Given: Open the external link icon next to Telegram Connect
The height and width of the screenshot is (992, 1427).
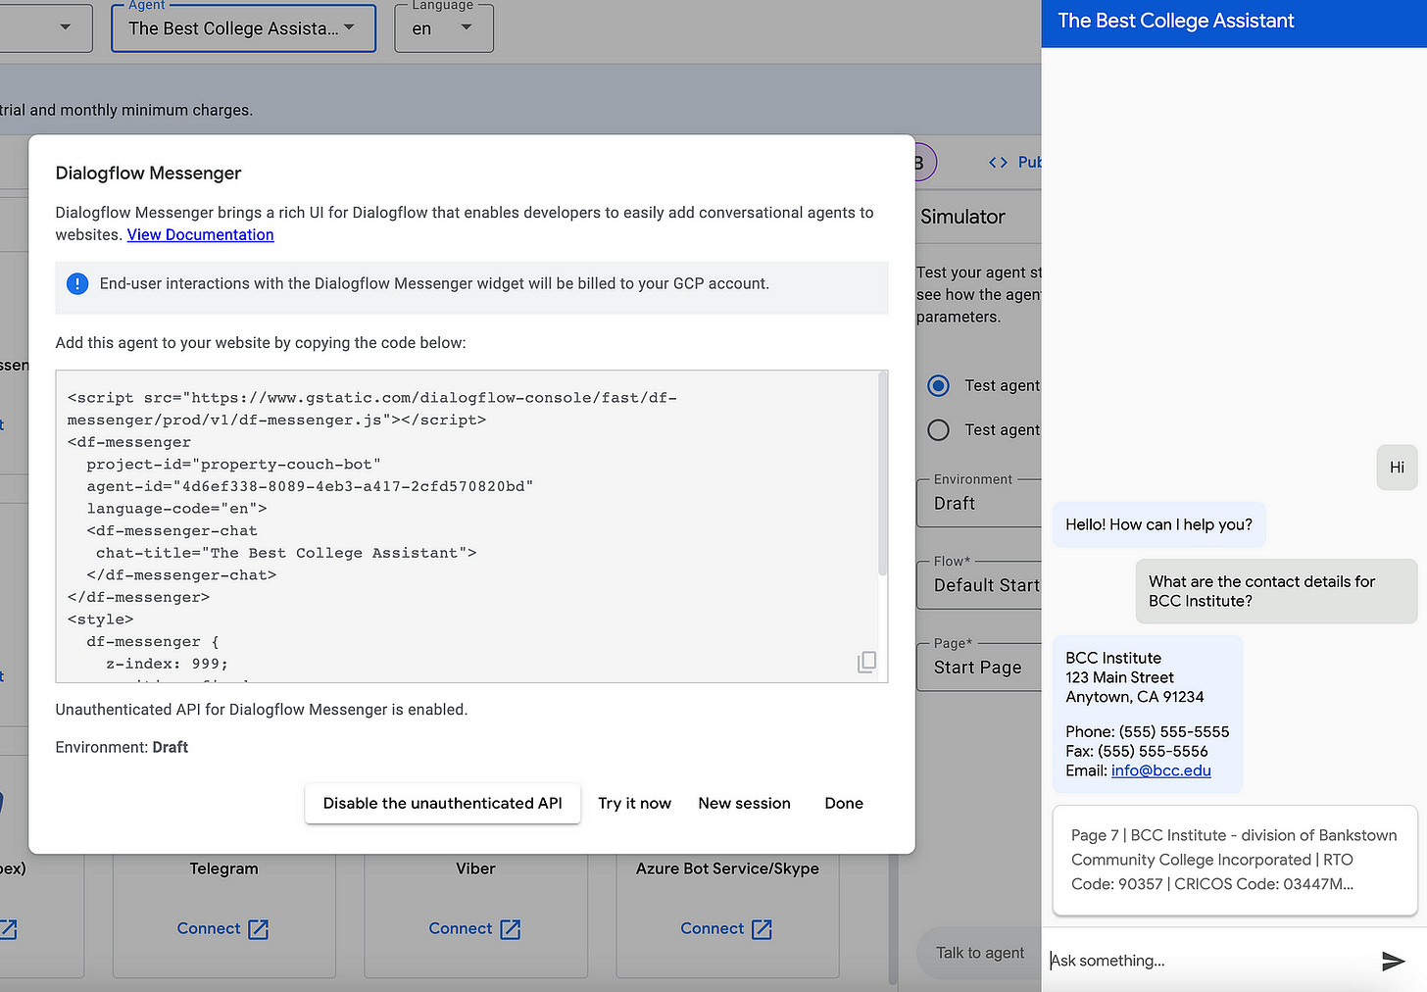Looking at the screenshot, I should pyautogui.click(x=259, y=929).
